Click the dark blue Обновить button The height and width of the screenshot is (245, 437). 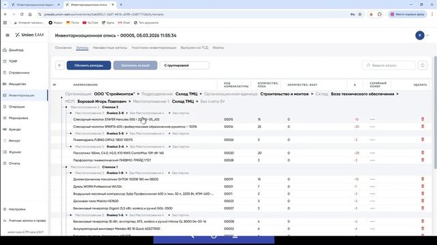89,65
